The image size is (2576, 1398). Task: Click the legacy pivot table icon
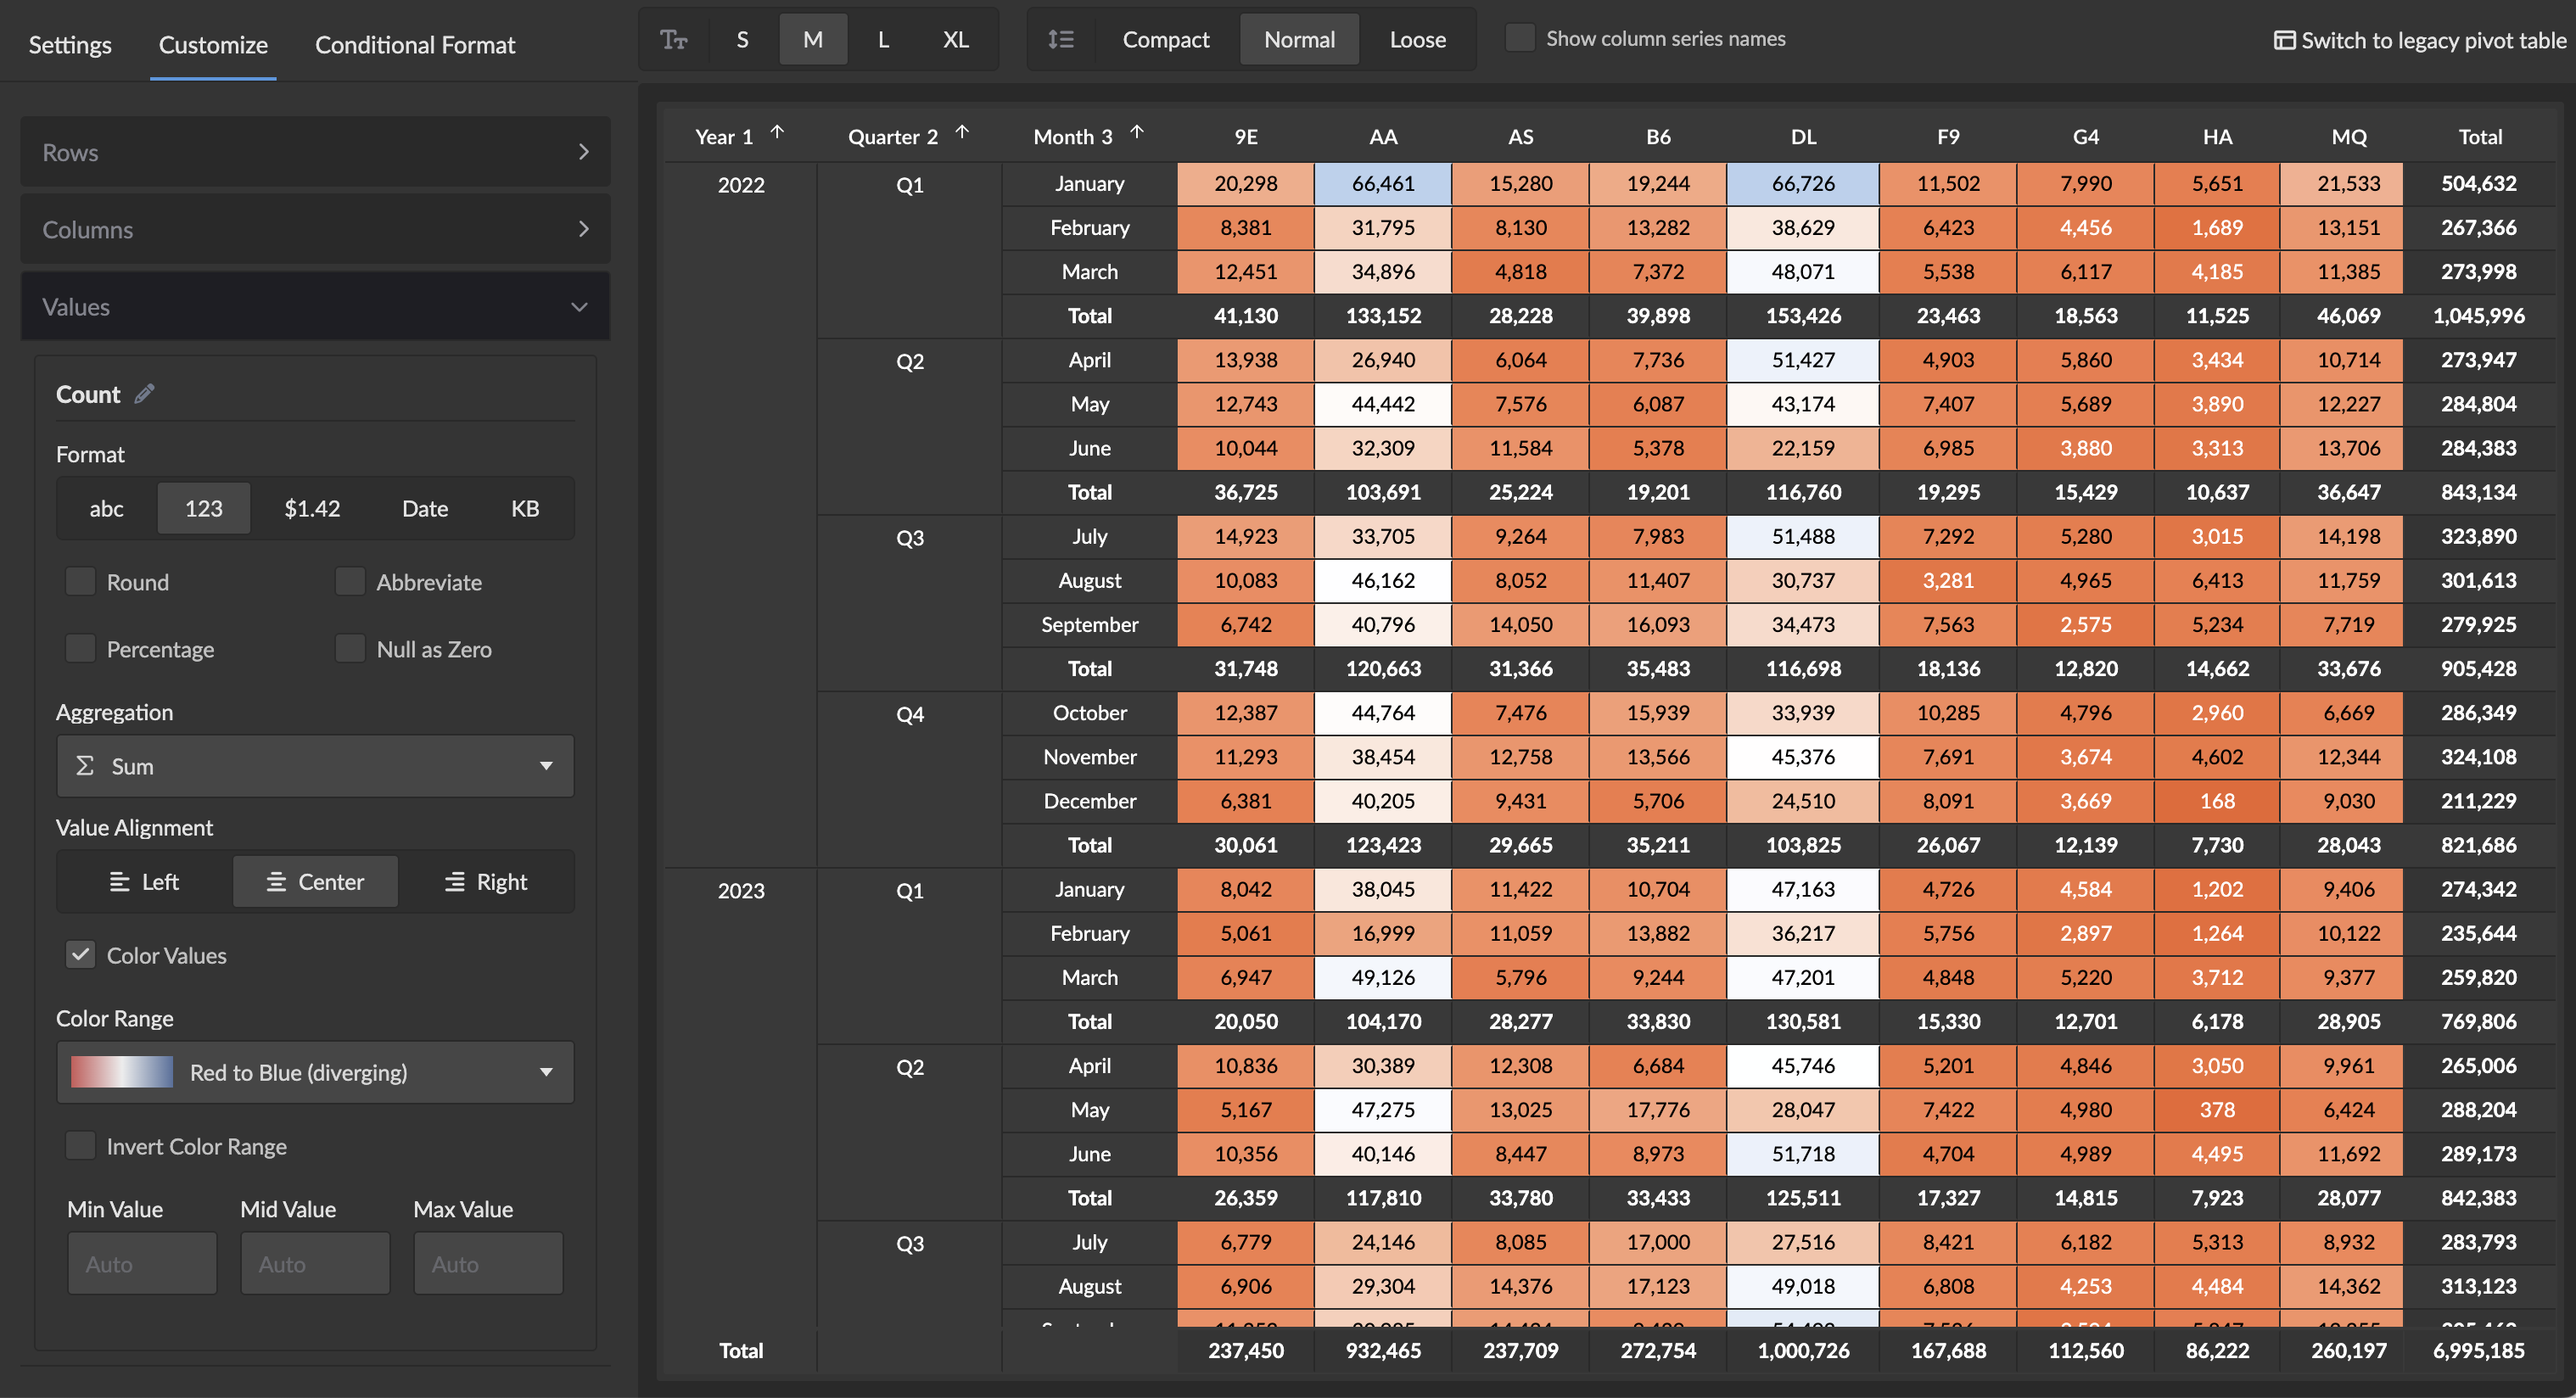(x=2284, y=40)
